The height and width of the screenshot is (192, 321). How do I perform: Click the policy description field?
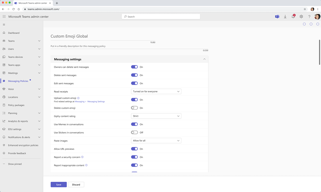(x=129, y=46)
